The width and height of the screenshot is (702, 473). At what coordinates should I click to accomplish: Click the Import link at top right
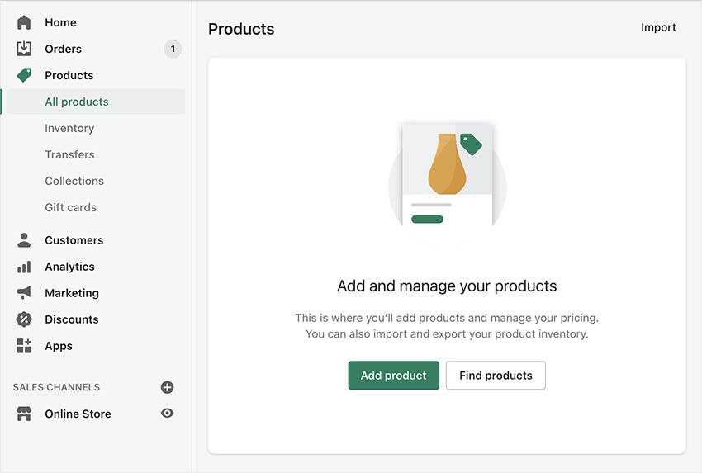click(658, 28)
